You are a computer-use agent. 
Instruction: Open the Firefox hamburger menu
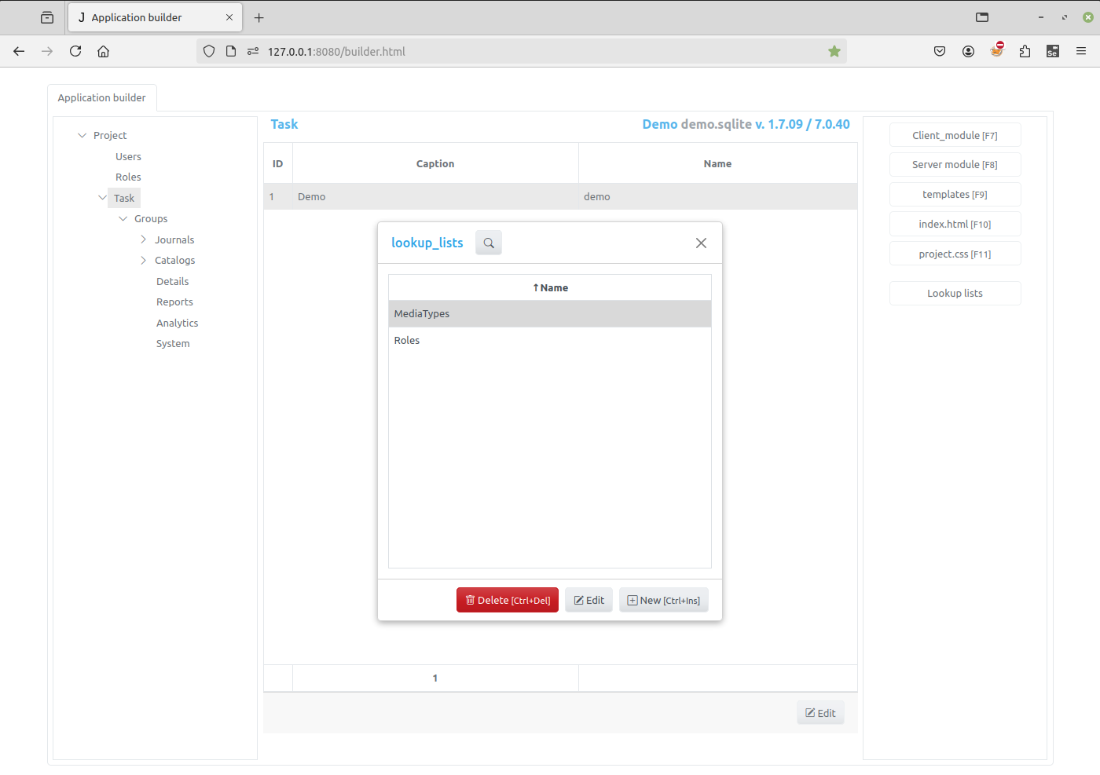pyautogui.click(x=1081, y=51)
